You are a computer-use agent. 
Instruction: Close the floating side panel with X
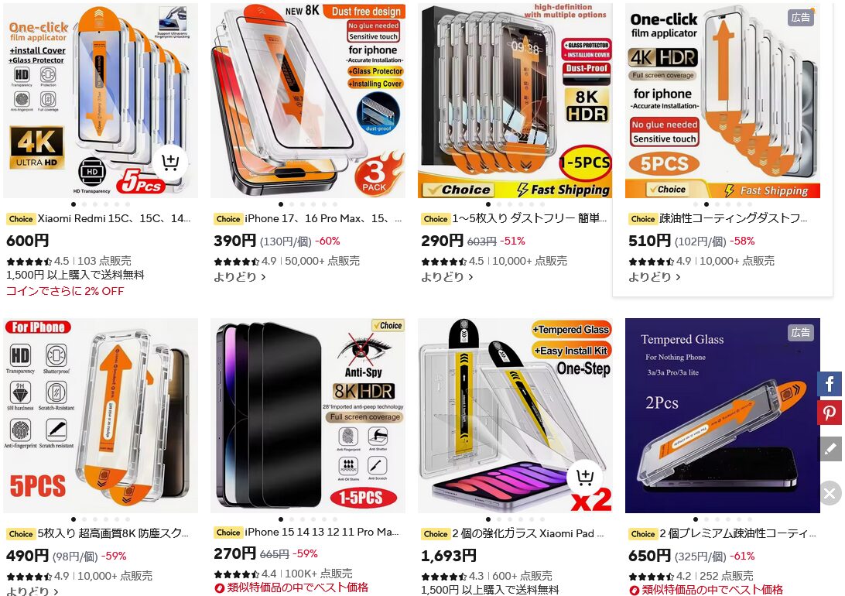[x=830, y=492]
